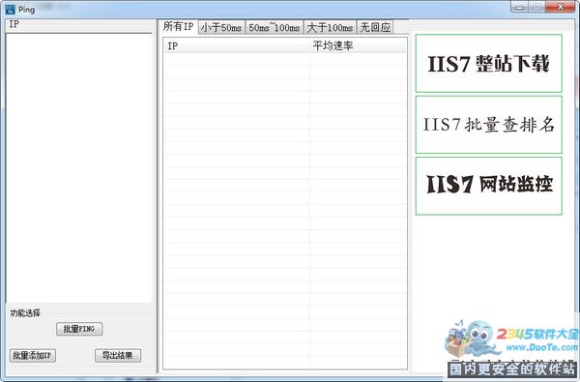Maximize the Ping window

(536, 7)
